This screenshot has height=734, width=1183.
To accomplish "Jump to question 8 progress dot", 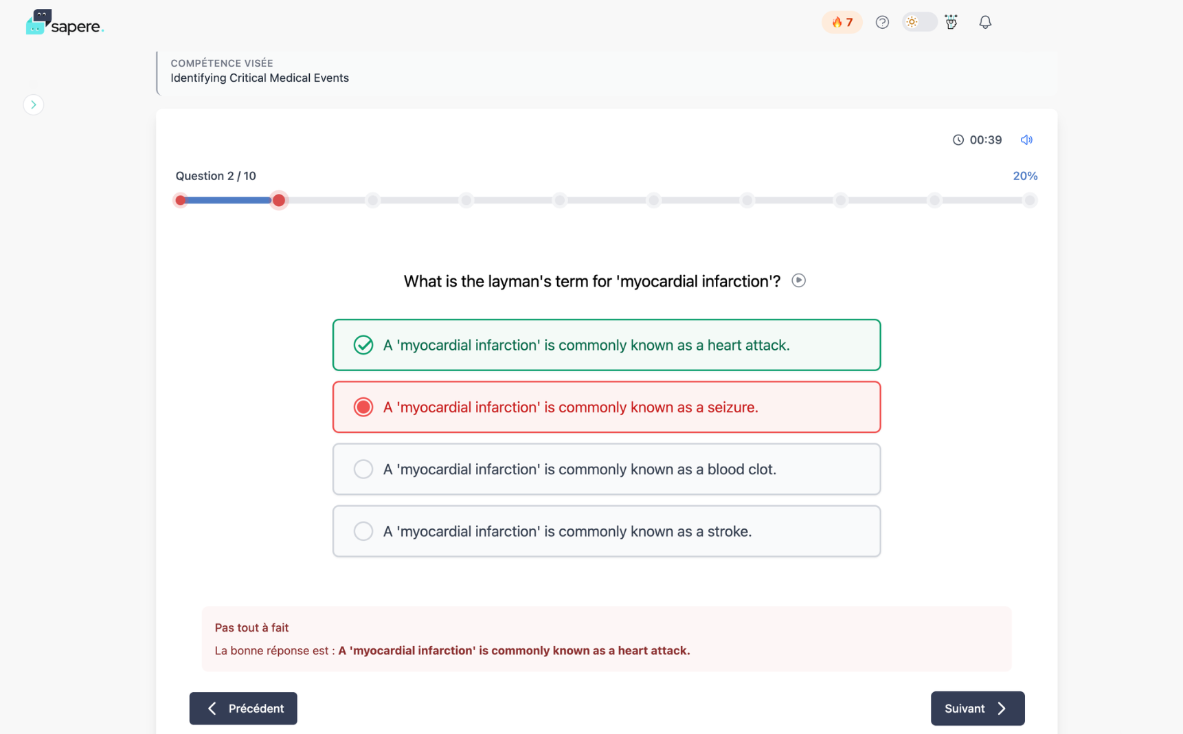I will coord(841,201).
